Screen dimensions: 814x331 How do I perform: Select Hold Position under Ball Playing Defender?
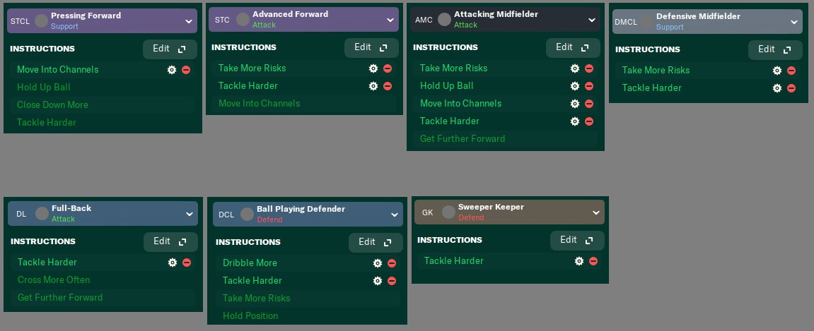coord(250,316)
